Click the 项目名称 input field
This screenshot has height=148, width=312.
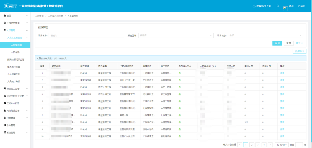[x=87, y=35]
